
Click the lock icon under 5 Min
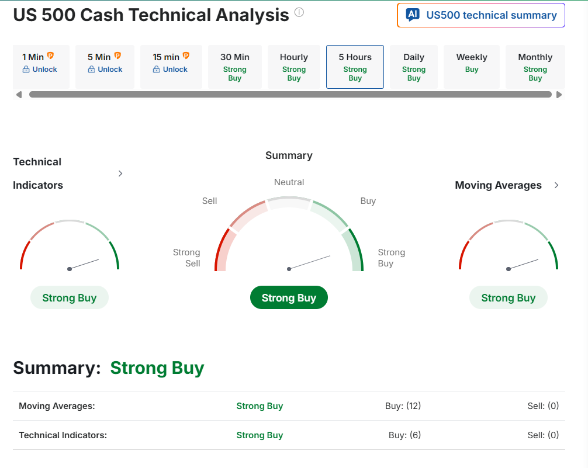tap(91, 70)
